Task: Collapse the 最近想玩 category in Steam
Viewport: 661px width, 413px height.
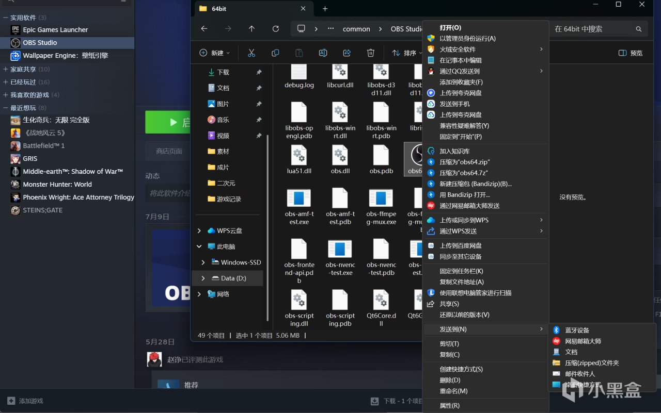Action: 5,108
